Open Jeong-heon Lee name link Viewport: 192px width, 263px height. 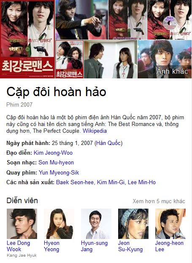(x=169, y=246)
